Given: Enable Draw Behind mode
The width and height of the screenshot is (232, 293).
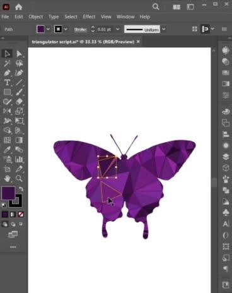Looking at the screenshot, I should (13, 224).
